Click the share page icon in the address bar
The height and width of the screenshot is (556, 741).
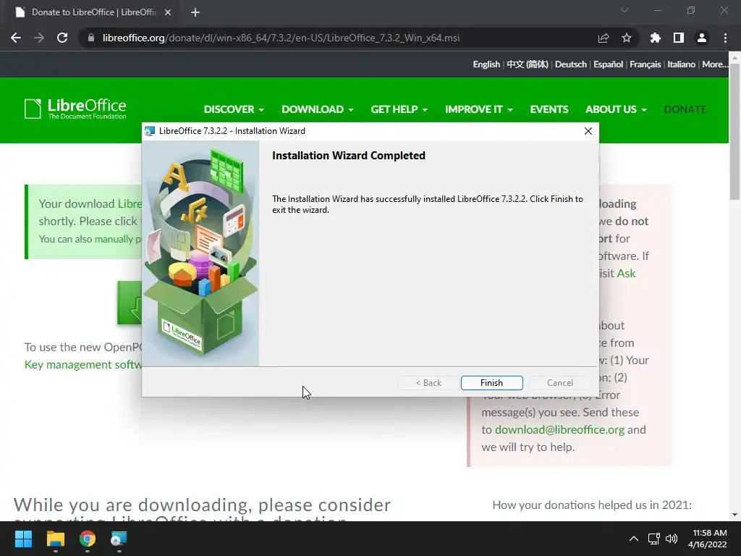[x=604, y=38]
